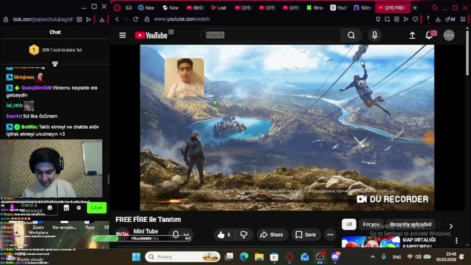Image resolution: width=471 pixels, height=265 pixels.
Task: Open BotRix username in chat
Action: click(x=29, y=127)
